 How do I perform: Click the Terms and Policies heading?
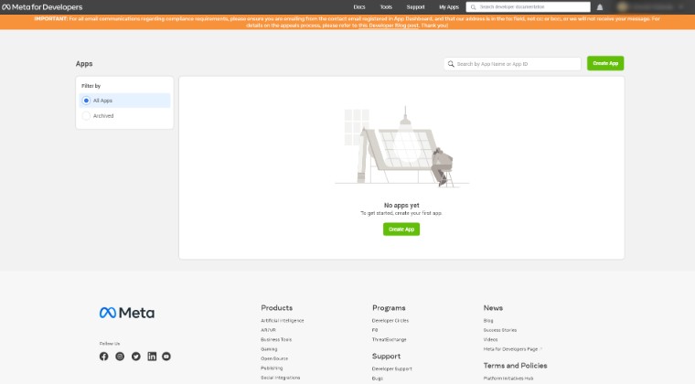pos(515,366)
